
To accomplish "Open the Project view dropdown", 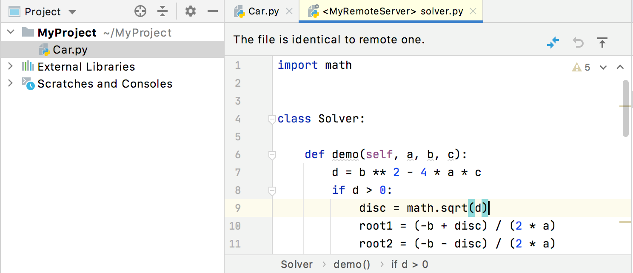I will [72, 12].
